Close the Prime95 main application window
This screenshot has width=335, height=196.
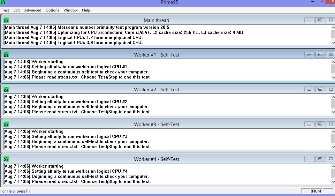[330, 2]
